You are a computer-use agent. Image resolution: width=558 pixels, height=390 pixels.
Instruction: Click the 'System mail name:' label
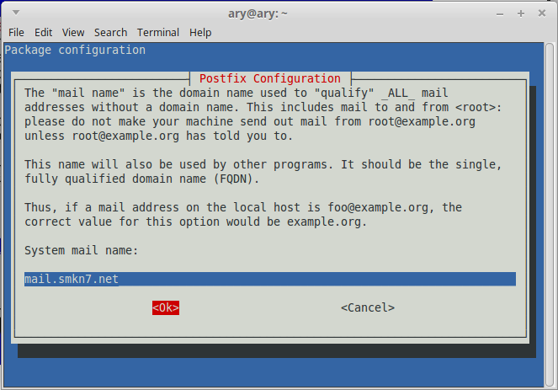click(x=81, y=250)
